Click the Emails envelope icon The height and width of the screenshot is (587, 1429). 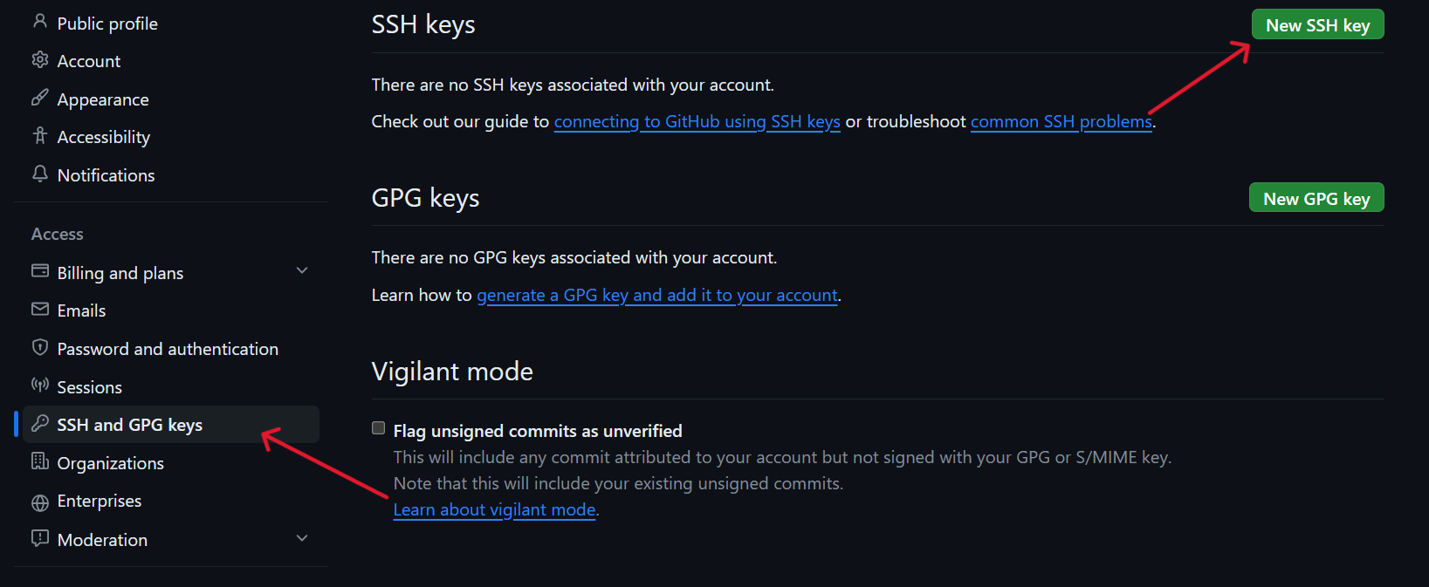(x=40, y=309)
